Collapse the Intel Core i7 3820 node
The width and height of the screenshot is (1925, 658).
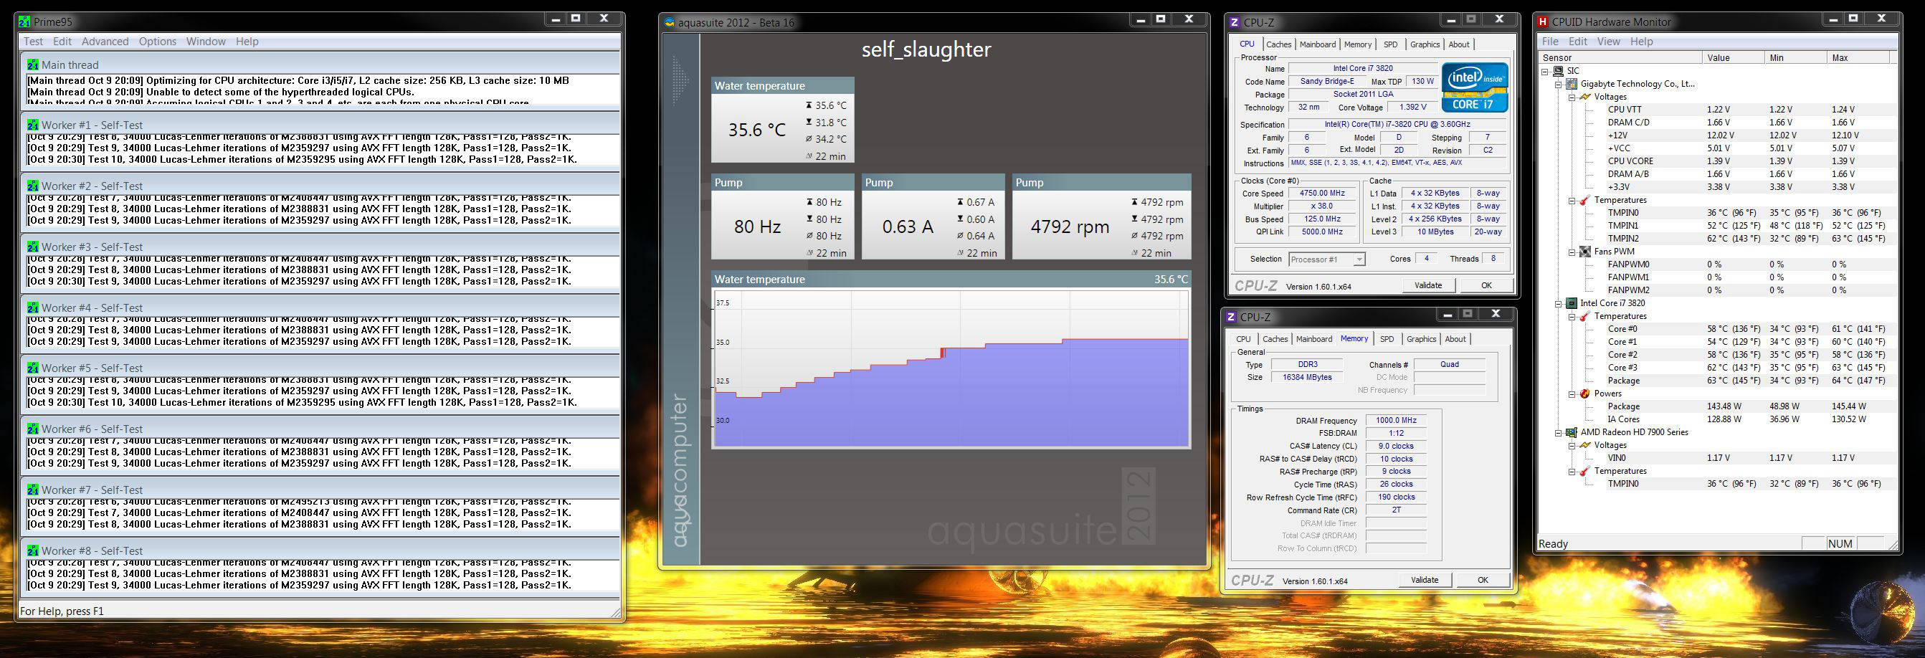(1559, 303)
